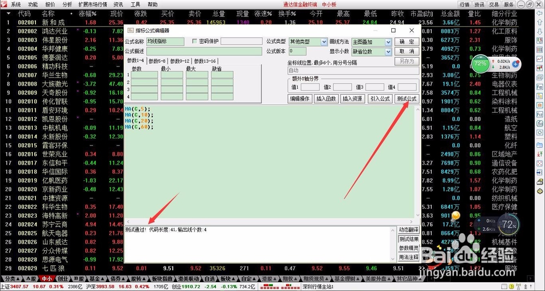
Task: Click the blue exit-arrow sidebar icon
Action: point(540,172)
